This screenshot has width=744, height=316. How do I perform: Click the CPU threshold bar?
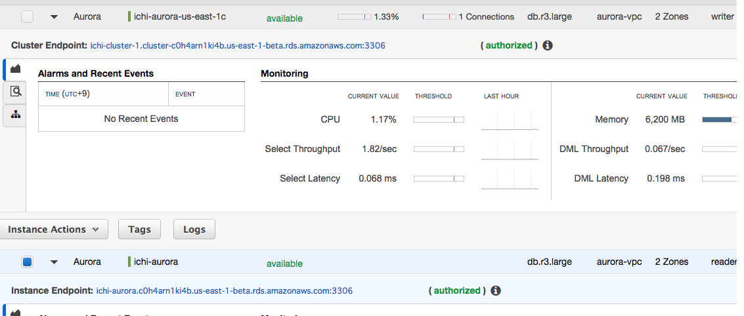[x=439, y=120]
